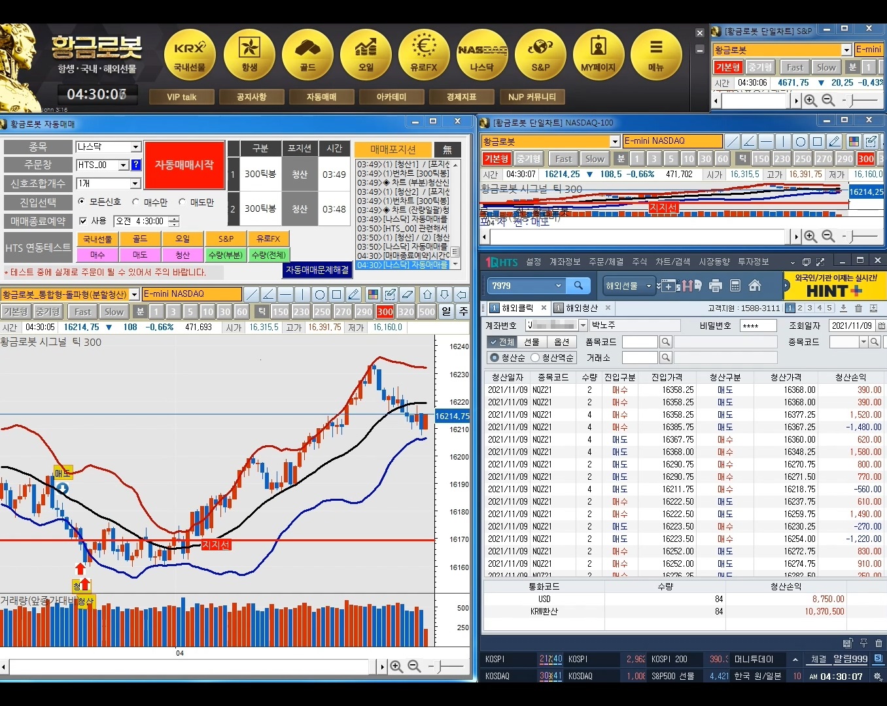Select circle drawing tool in main chart toolbar

319,294
